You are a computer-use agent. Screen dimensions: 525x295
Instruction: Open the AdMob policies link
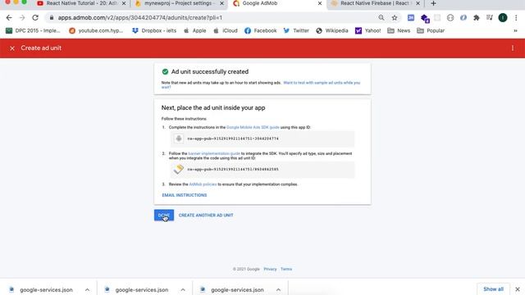click(203, 184)
